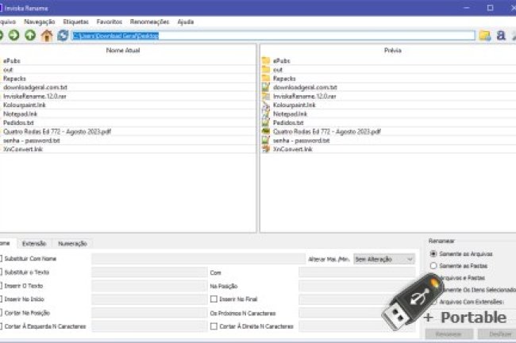
Task: Open the Ajuda menu
Action: 185,21
